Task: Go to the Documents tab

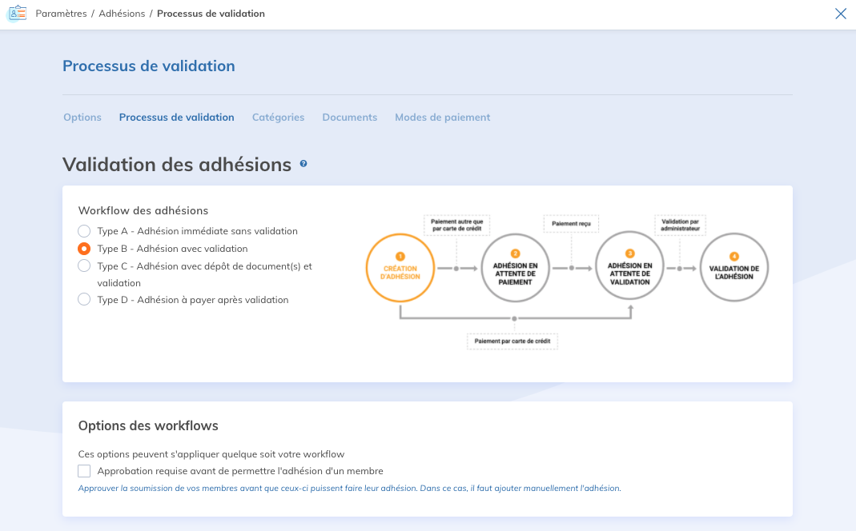Action: pos(349,118)
